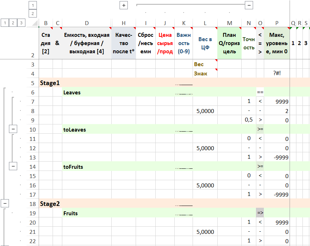Select the column P header
Viewport: 310px width, 246px height.
pos(277,23)
